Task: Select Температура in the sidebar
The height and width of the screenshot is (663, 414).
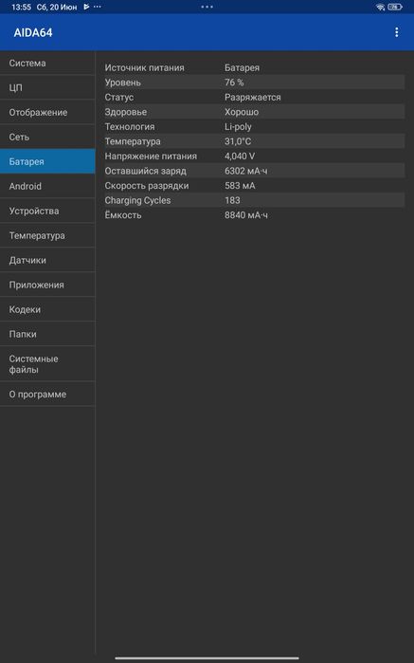Action: click(47, 235)
